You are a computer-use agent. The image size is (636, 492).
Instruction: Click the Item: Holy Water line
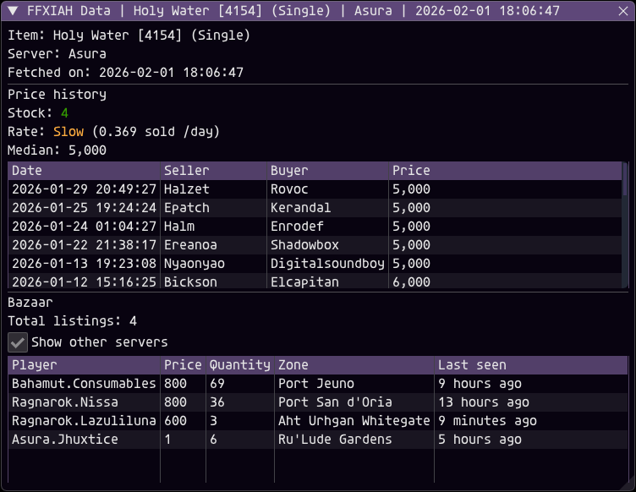[129, 35]
